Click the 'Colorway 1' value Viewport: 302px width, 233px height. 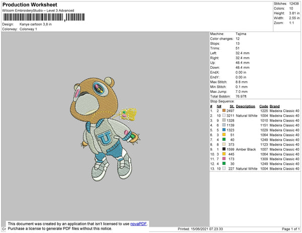[x=28, y=29]
